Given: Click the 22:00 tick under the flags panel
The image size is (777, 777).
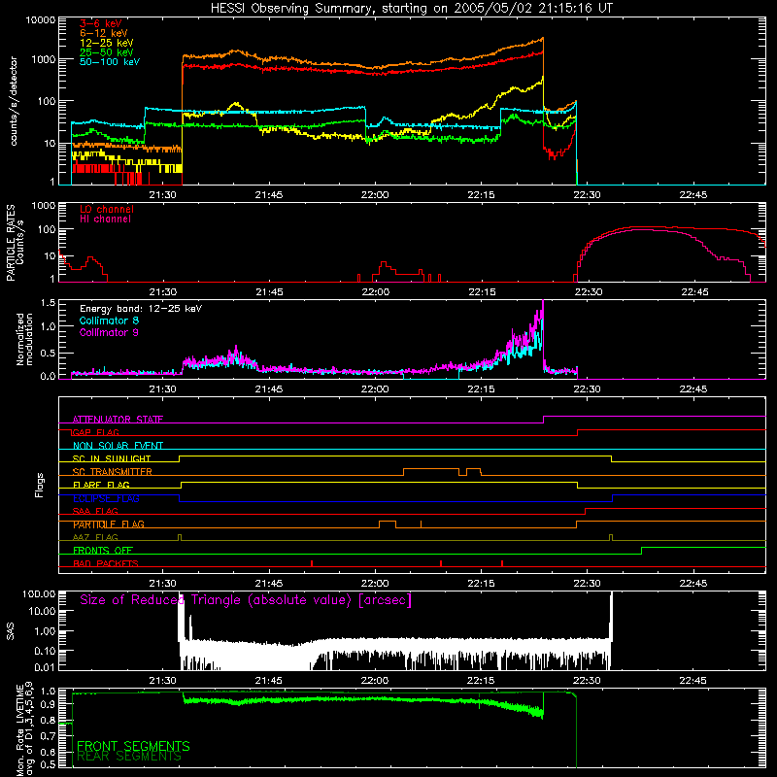Looking at the screenshot, I should [375, 584].
